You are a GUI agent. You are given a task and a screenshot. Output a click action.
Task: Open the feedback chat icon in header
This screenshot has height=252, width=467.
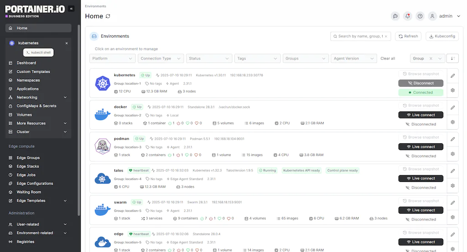[x=395, y=16]
